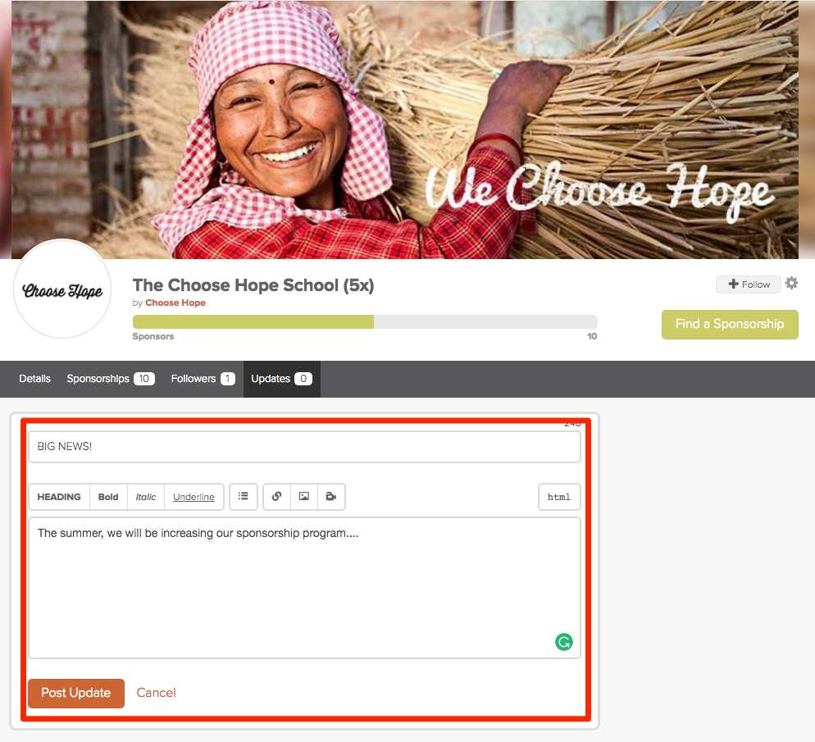Cancel the update draft
The width and height of the screenshot is (815, 742).
156,693
